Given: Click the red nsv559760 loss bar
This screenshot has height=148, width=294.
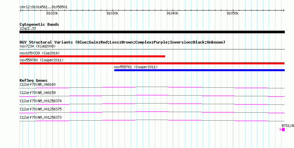Looking at the screenshot, I should [x=152, y=63].
